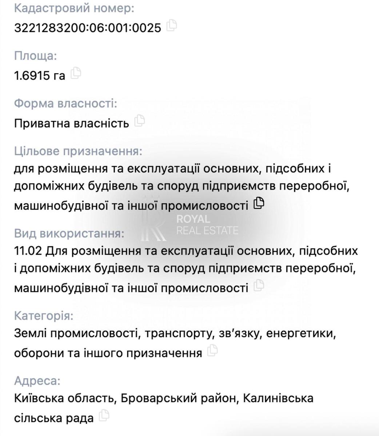The width and height of the screenshot is (379, 436).
Task: Copy the 'Категорія' land category text
Action: (212, 350)
